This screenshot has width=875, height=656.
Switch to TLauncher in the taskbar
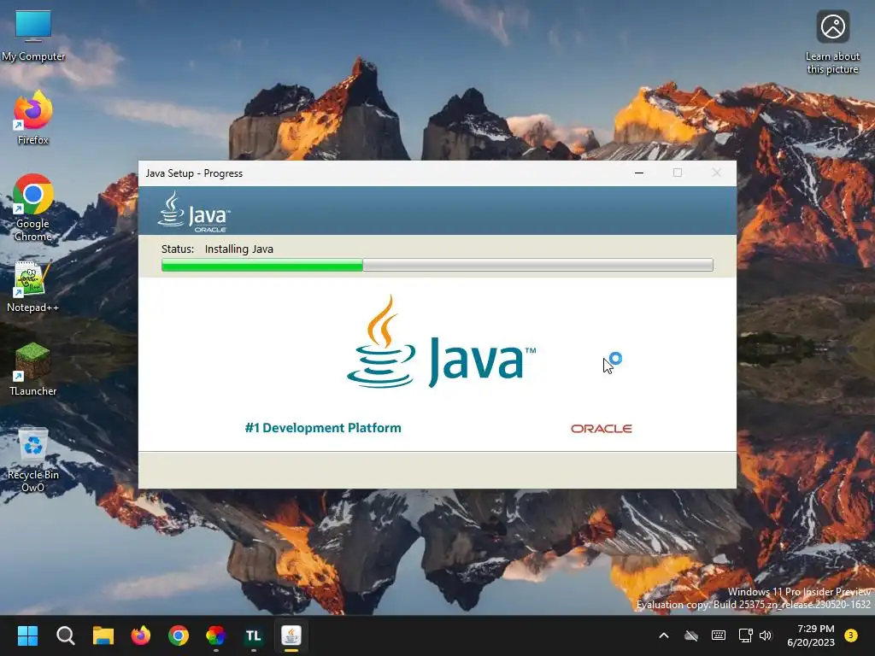coord(253,635)
